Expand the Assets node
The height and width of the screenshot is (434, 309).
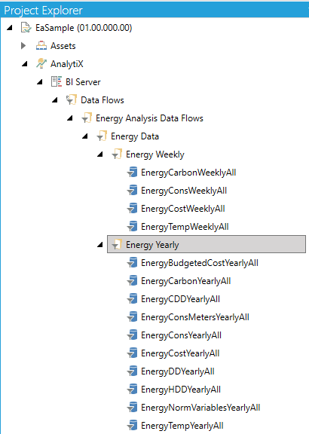tap(23, 46)
